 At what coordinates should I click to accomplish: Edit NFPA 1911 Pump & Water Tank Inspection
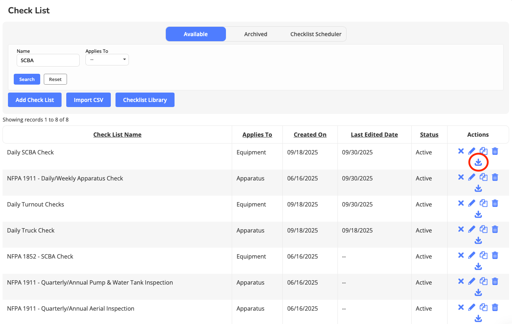471,281
